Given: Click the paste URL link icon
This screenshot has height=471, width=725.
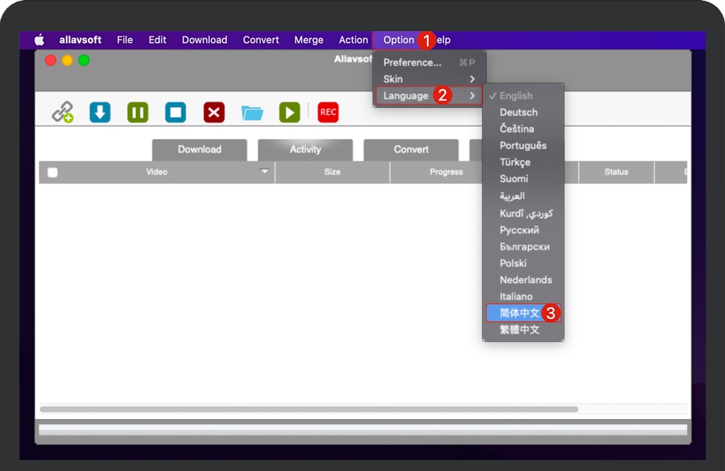Looking at the screenshot, I should (x=62, y=112).
